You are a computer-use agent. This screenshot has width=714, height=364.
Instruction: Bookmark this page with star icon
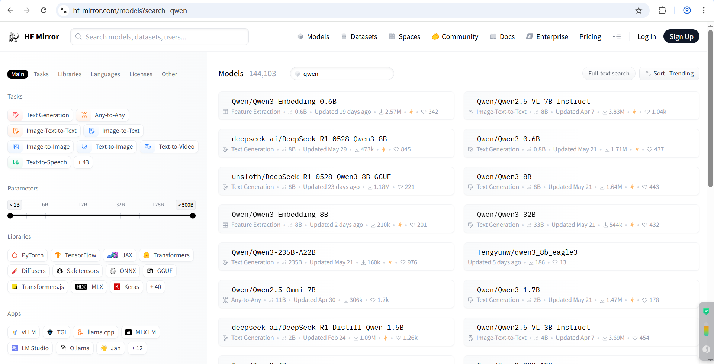click(x=639, y=10)
